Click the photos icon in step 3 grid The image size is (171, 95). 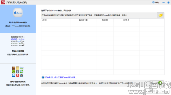22,68
